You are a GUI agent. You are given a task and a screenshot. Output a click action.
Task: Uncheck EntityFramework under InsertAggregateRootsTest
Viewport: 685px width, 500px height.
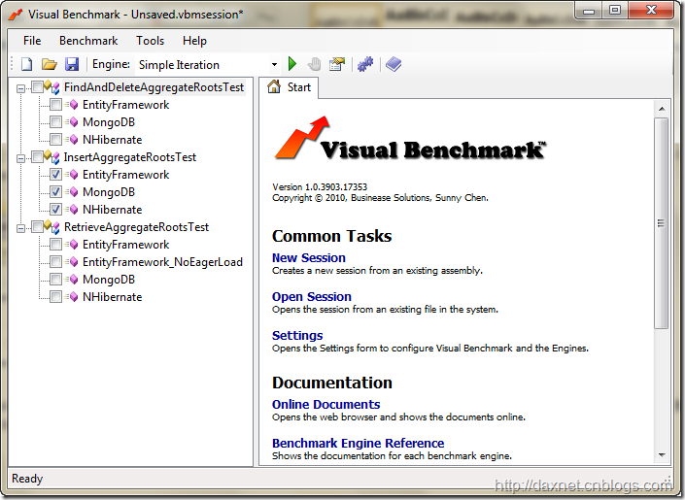click(55, 174)
